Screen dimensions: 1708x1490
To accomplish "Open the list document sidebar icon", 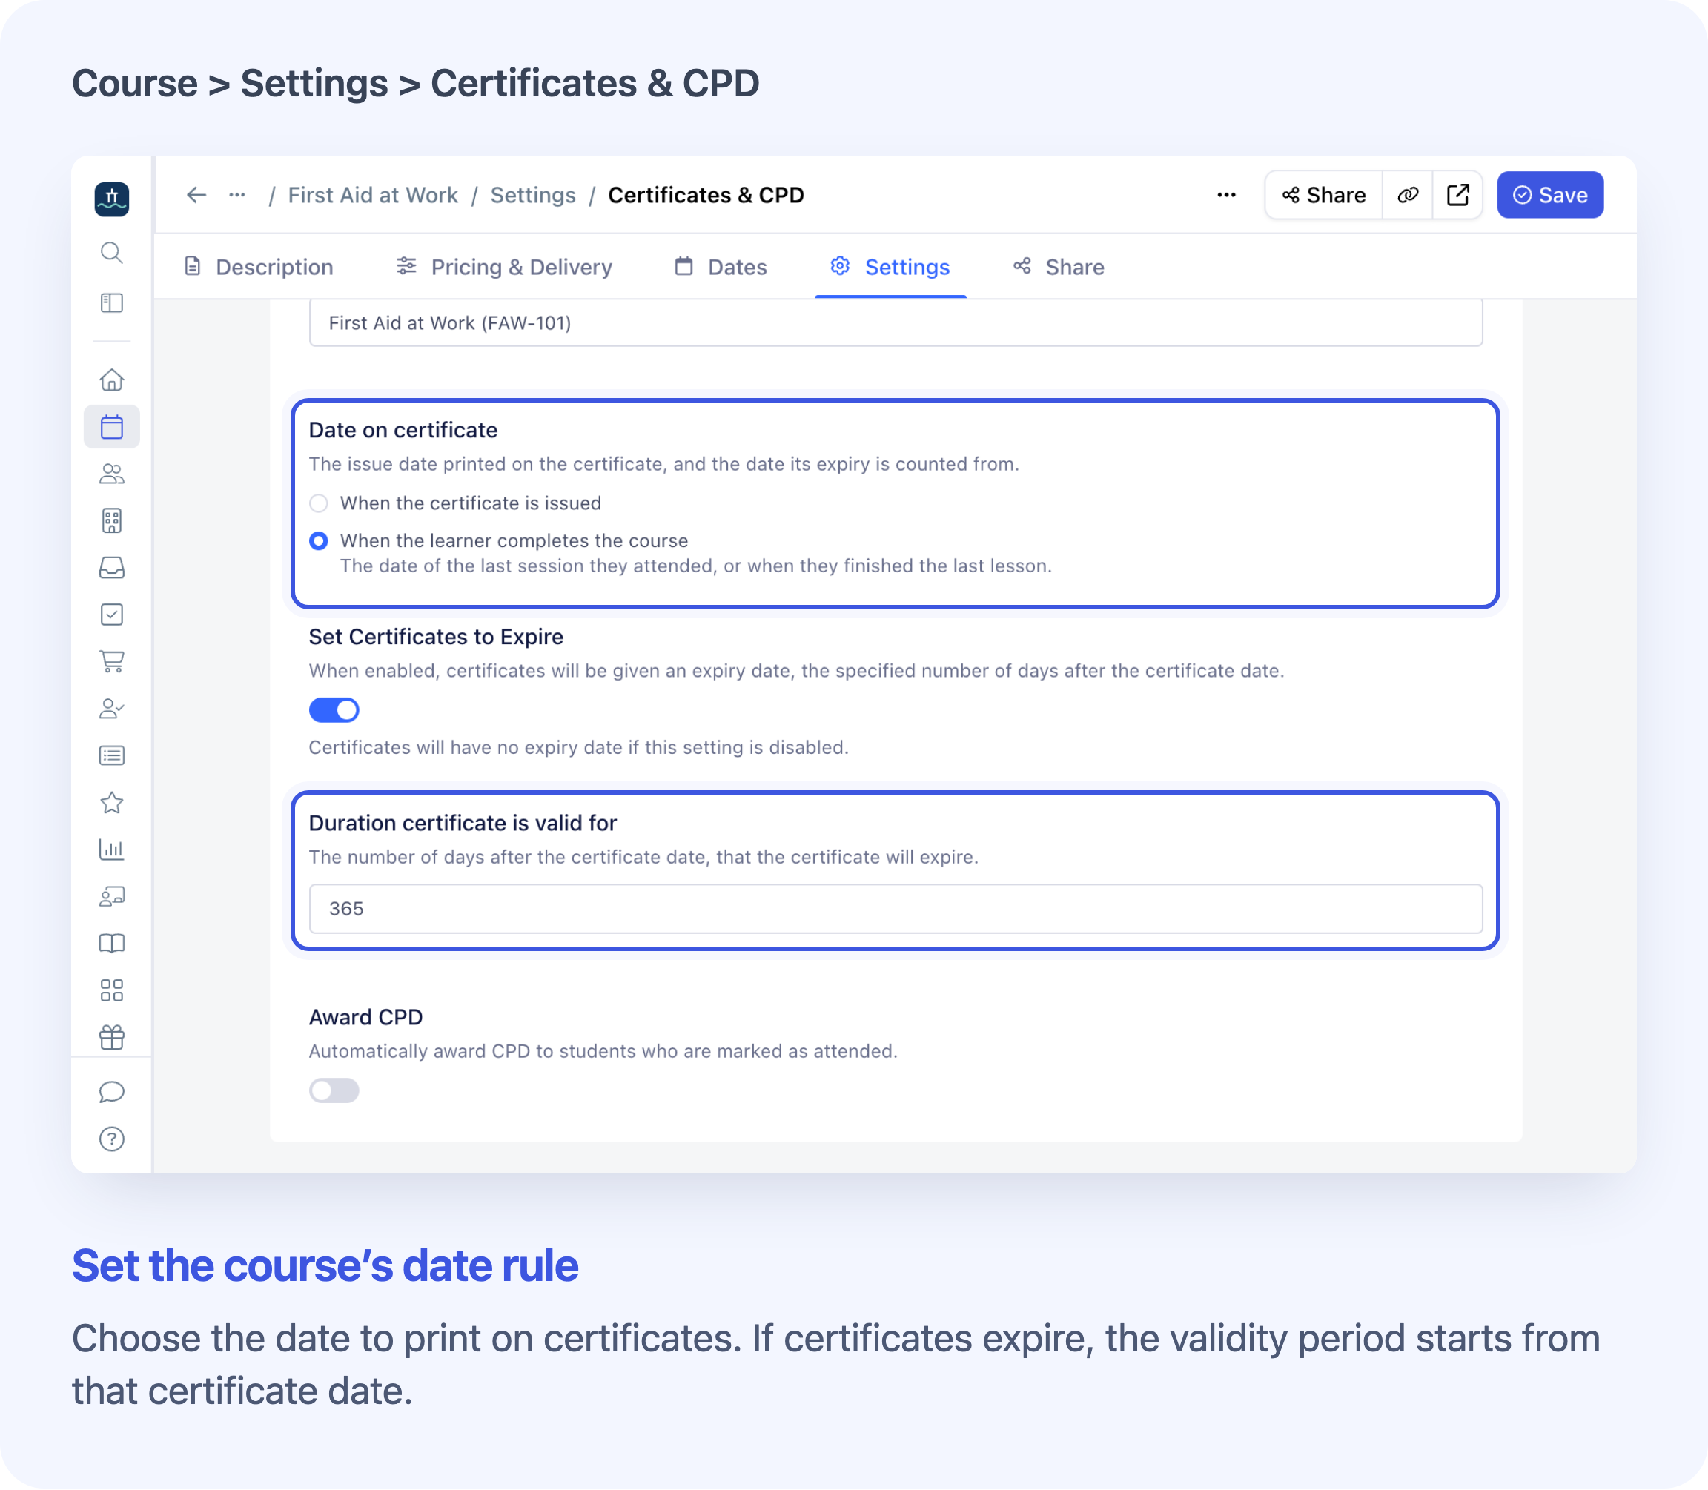I will 111,755.
